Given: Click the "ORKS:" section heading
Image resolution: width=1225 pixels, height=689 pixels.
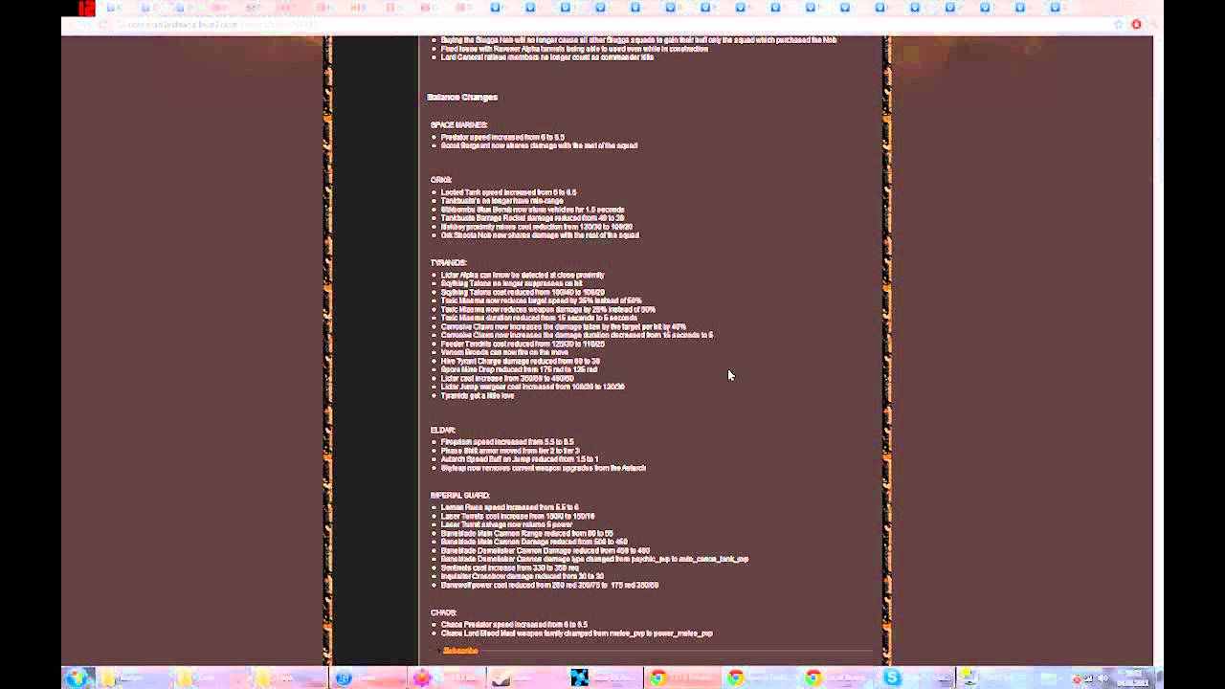Looking at the screenshot, I should coord(440,179).
